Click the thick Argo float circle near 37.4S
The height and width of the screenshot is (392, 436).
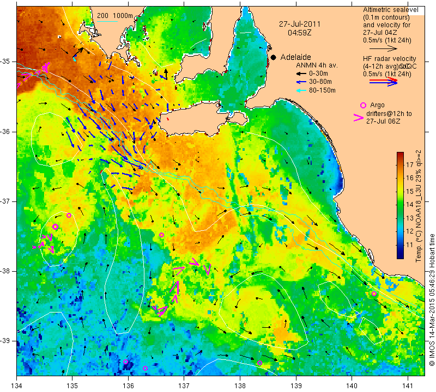point(55,226)
